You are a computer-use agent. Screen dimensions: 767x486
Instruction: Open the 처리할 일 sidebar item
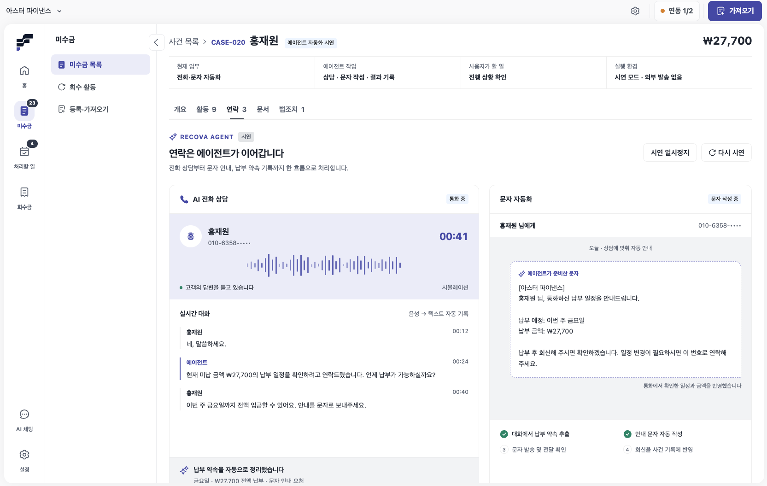[24, 156]
